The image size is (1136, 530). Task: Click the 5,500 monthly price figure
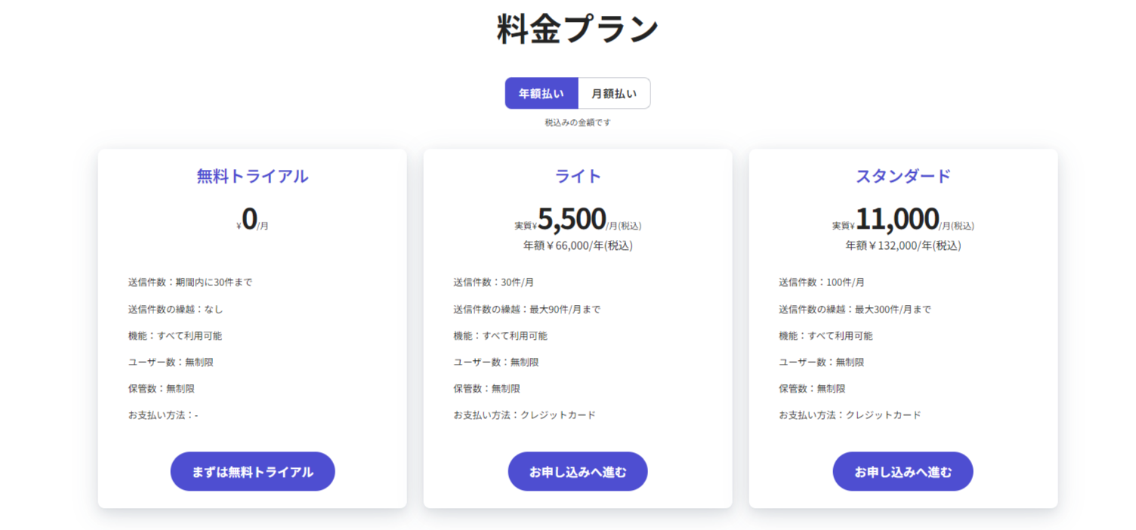(572, 219)
